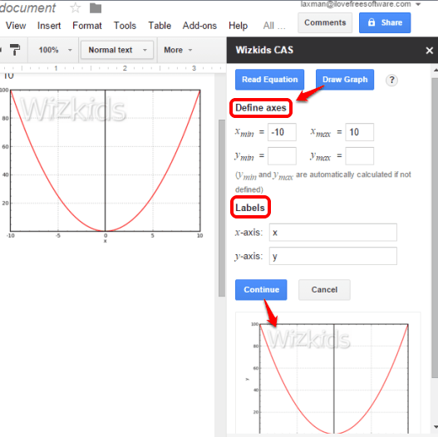This screenshot has width=438, height=437.
Task: Open the zoom 100% dropdown
Action: point(55,50)
